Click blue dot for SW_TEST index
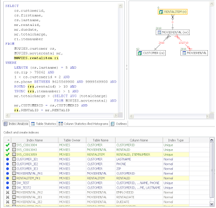This screenshot has width=216, height=208. click(x=8, y=183)
